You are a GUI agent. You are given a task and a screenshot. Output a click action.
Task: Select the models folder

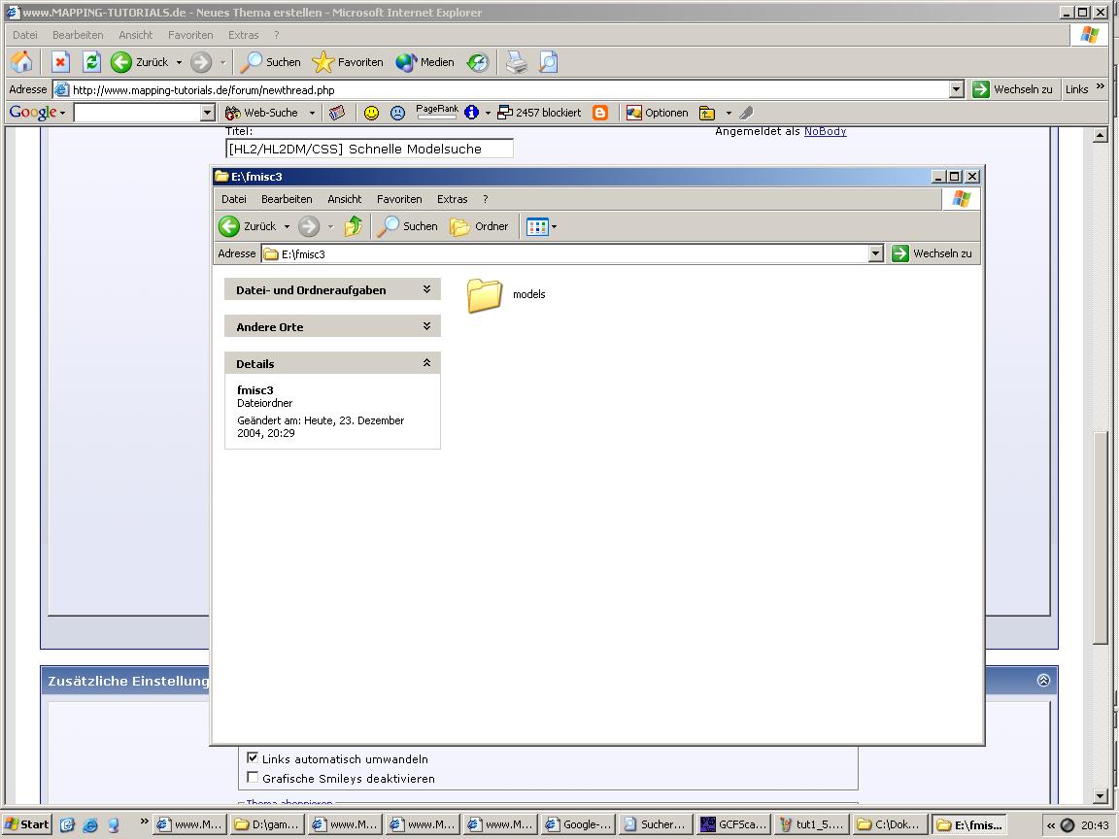pyautogui.click(x=506, y=295)
